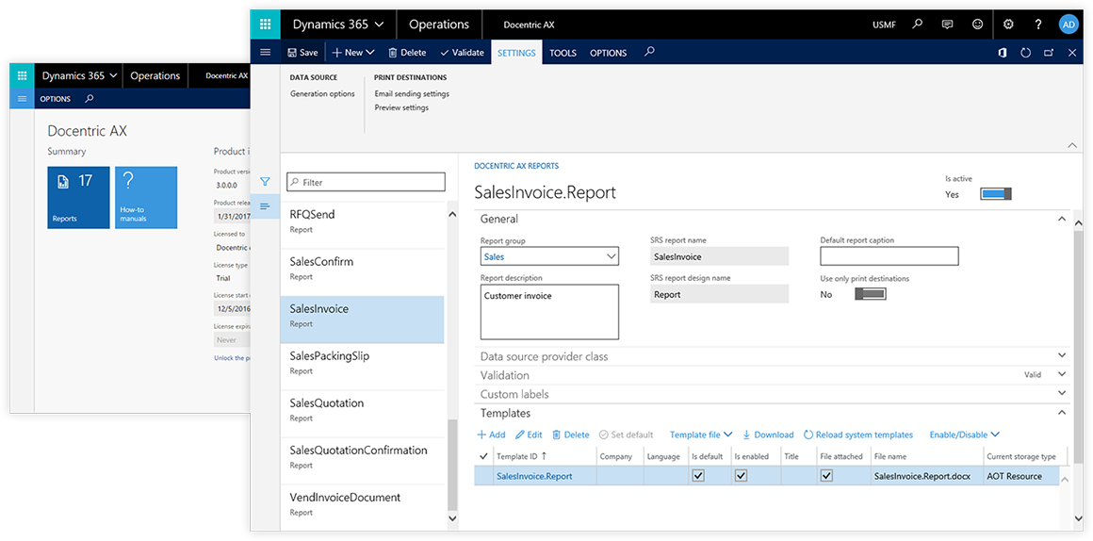Viewport: 1093px width, 541px height.
Task: Click the list view icon in sidebar
Action: pos(265,206)
